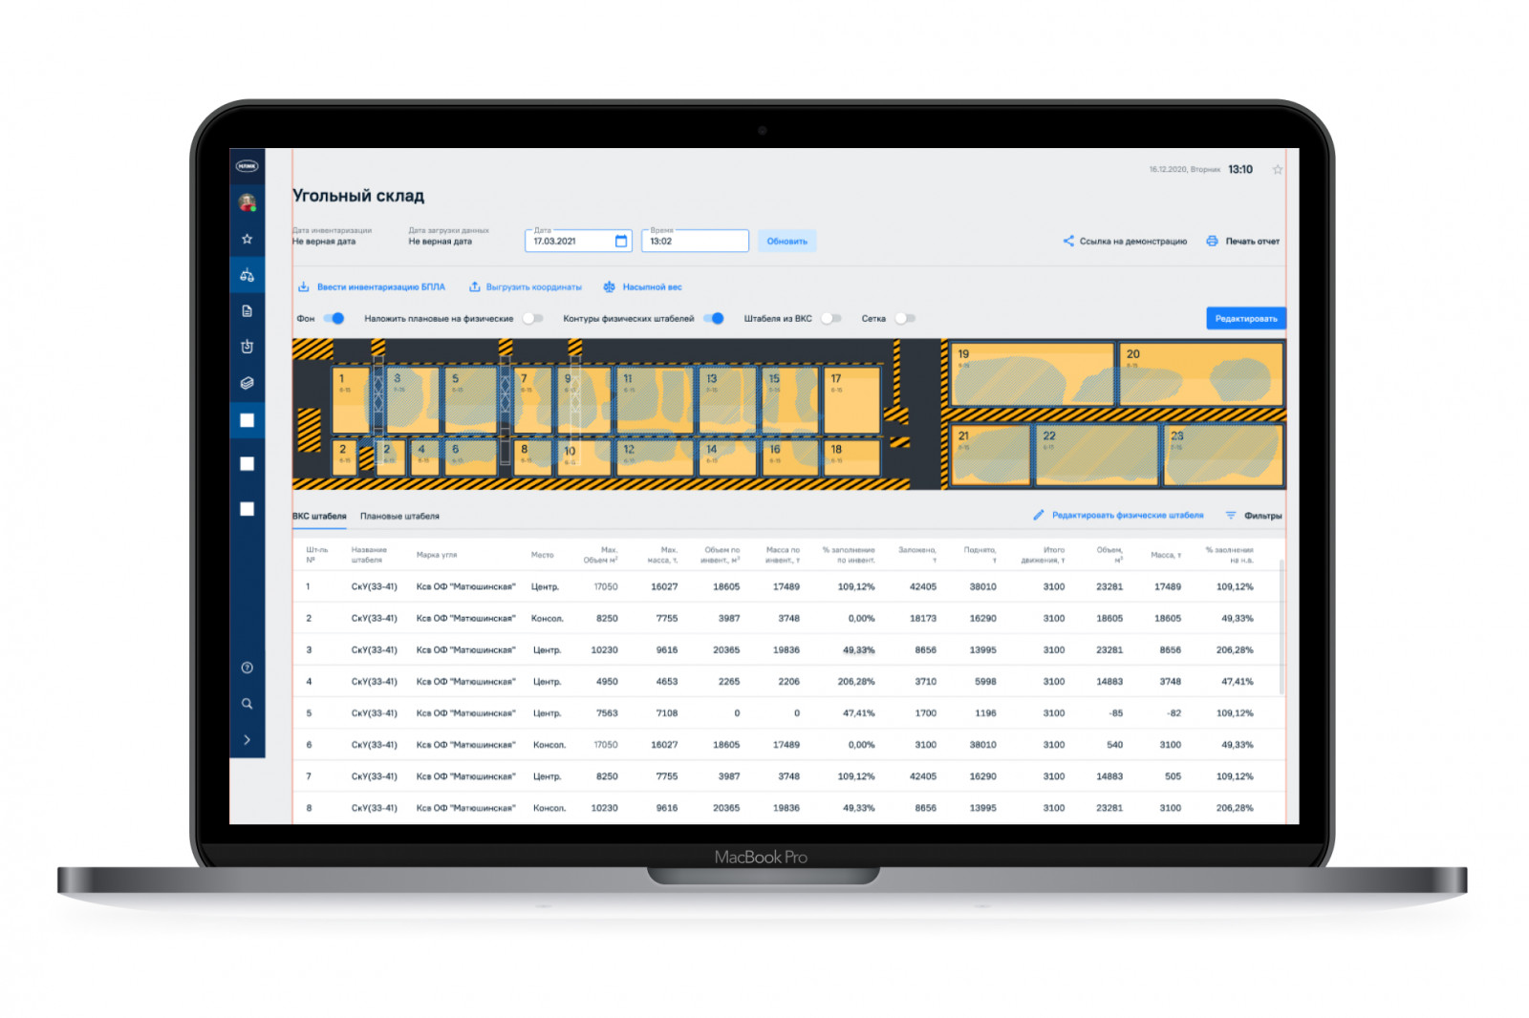Select stack 17 on the warehouse map
The height and width of the screenshot is (1018, 1529).
[x=851, y=399]
